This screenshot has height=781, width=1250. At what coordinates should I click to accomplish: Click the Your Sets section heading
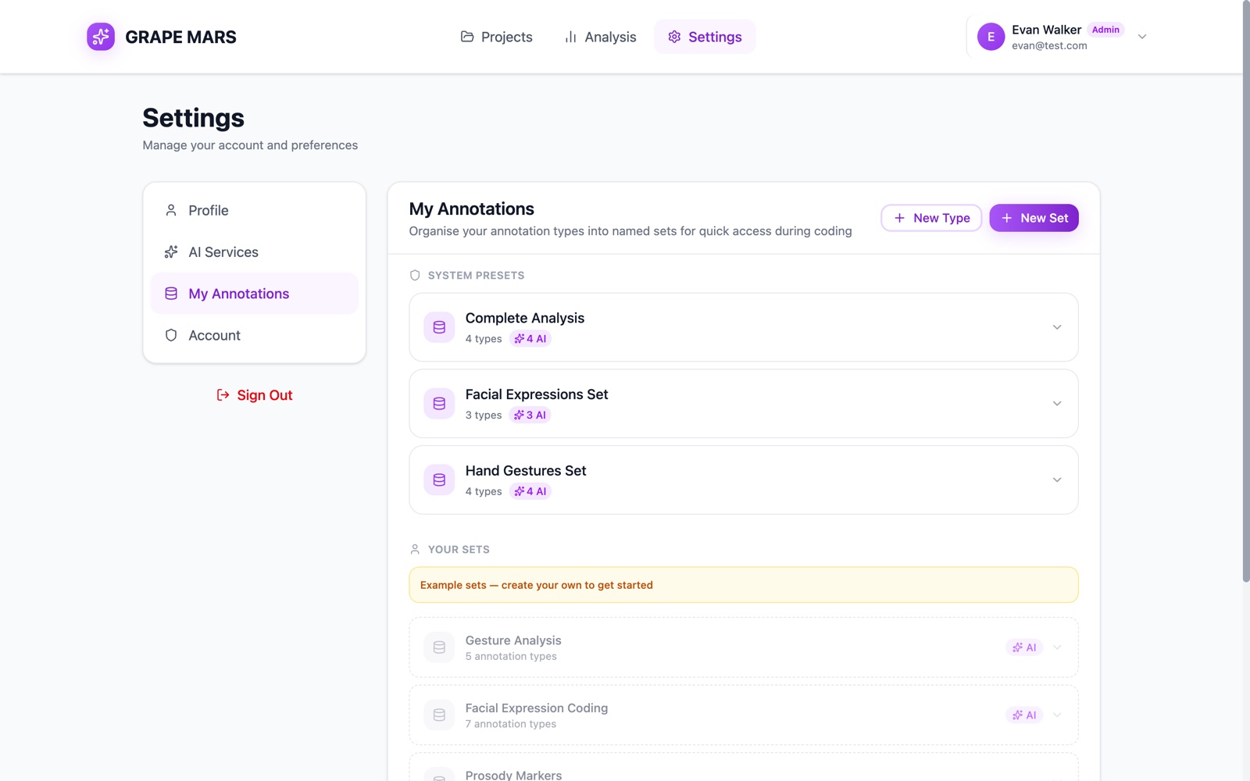click(459, 550)
